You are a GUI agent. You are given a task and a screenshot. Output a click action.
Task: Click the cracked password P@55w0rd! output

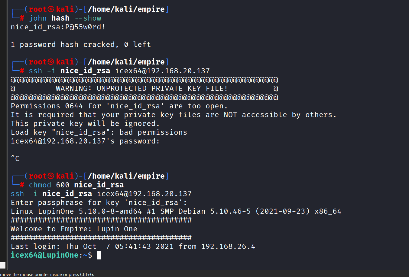coord(85,27)
